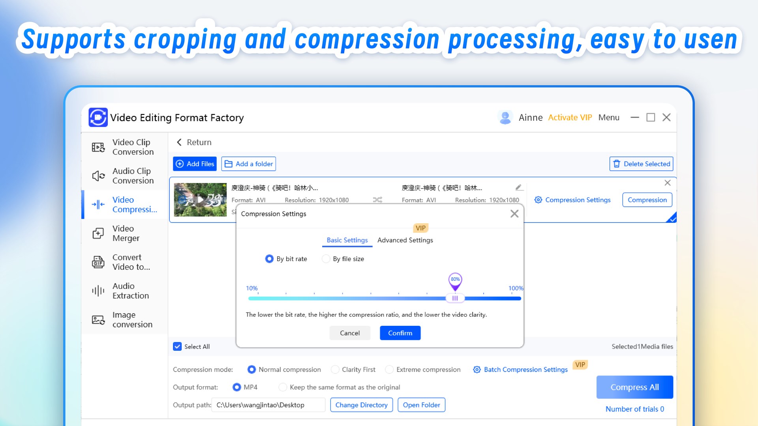Open Video Merger sidebar icon
Screen dimensions: 758x426
tap(98, 234)
